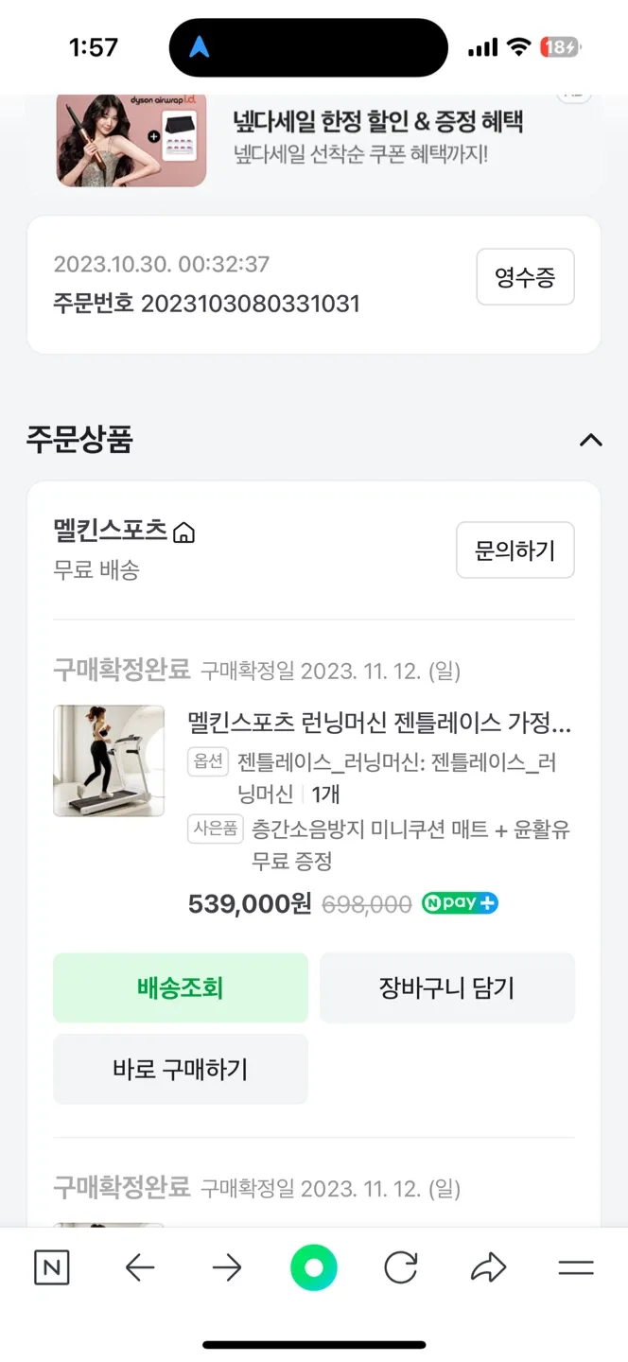Tap 문의하기 to contact seller
The width and height of the screenshot is (628, 1362).
coord(515,550)
